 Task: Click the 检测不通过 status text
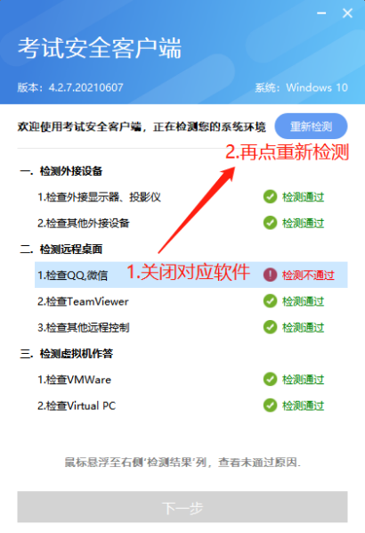point(308,275)
